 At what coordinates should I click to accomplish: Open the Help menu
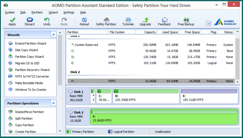[83, 12]
